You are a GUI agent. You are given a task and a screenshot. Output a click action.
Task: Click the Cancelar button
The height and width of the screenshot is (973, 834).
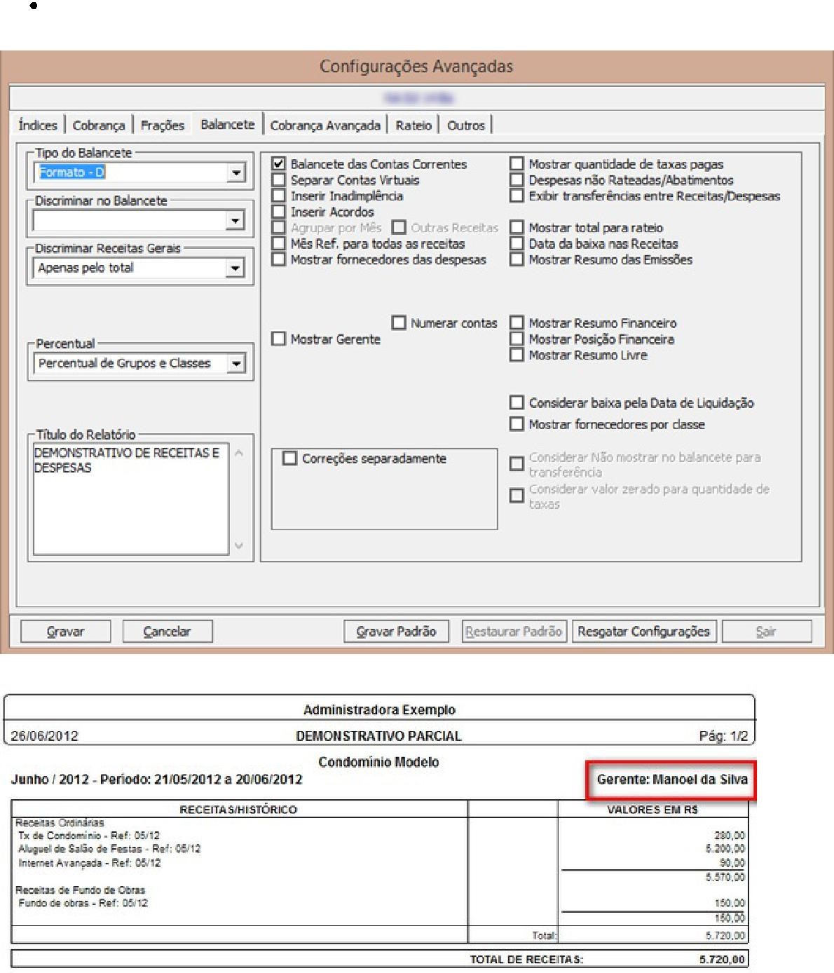167,632
